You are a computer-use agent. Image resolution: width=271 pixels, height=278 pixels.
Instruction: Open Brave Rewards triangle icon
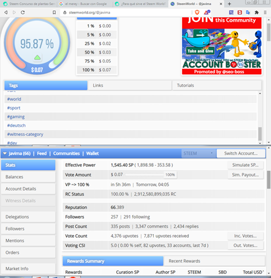click(207, 12)
